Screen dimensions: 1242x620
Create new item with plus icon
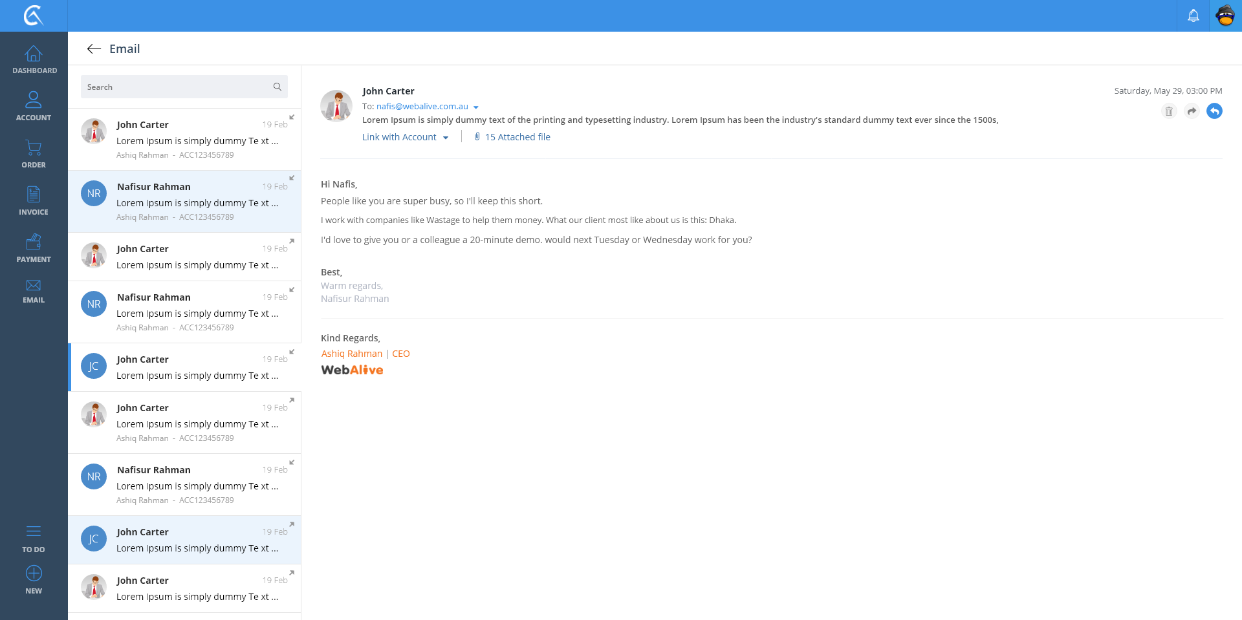click(34, 573)
